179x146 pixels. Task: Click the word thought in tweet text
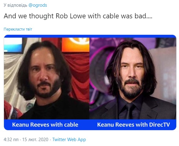pyautogui.click(x=41, y=16)
